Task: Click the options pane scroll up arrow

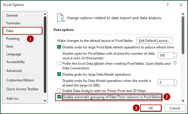Action: 183,14
